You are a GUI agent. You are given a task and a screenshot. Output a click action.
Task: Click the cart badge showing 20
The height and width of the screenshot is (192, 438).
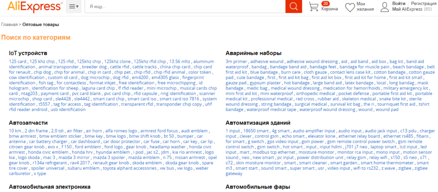coord(326,3)
